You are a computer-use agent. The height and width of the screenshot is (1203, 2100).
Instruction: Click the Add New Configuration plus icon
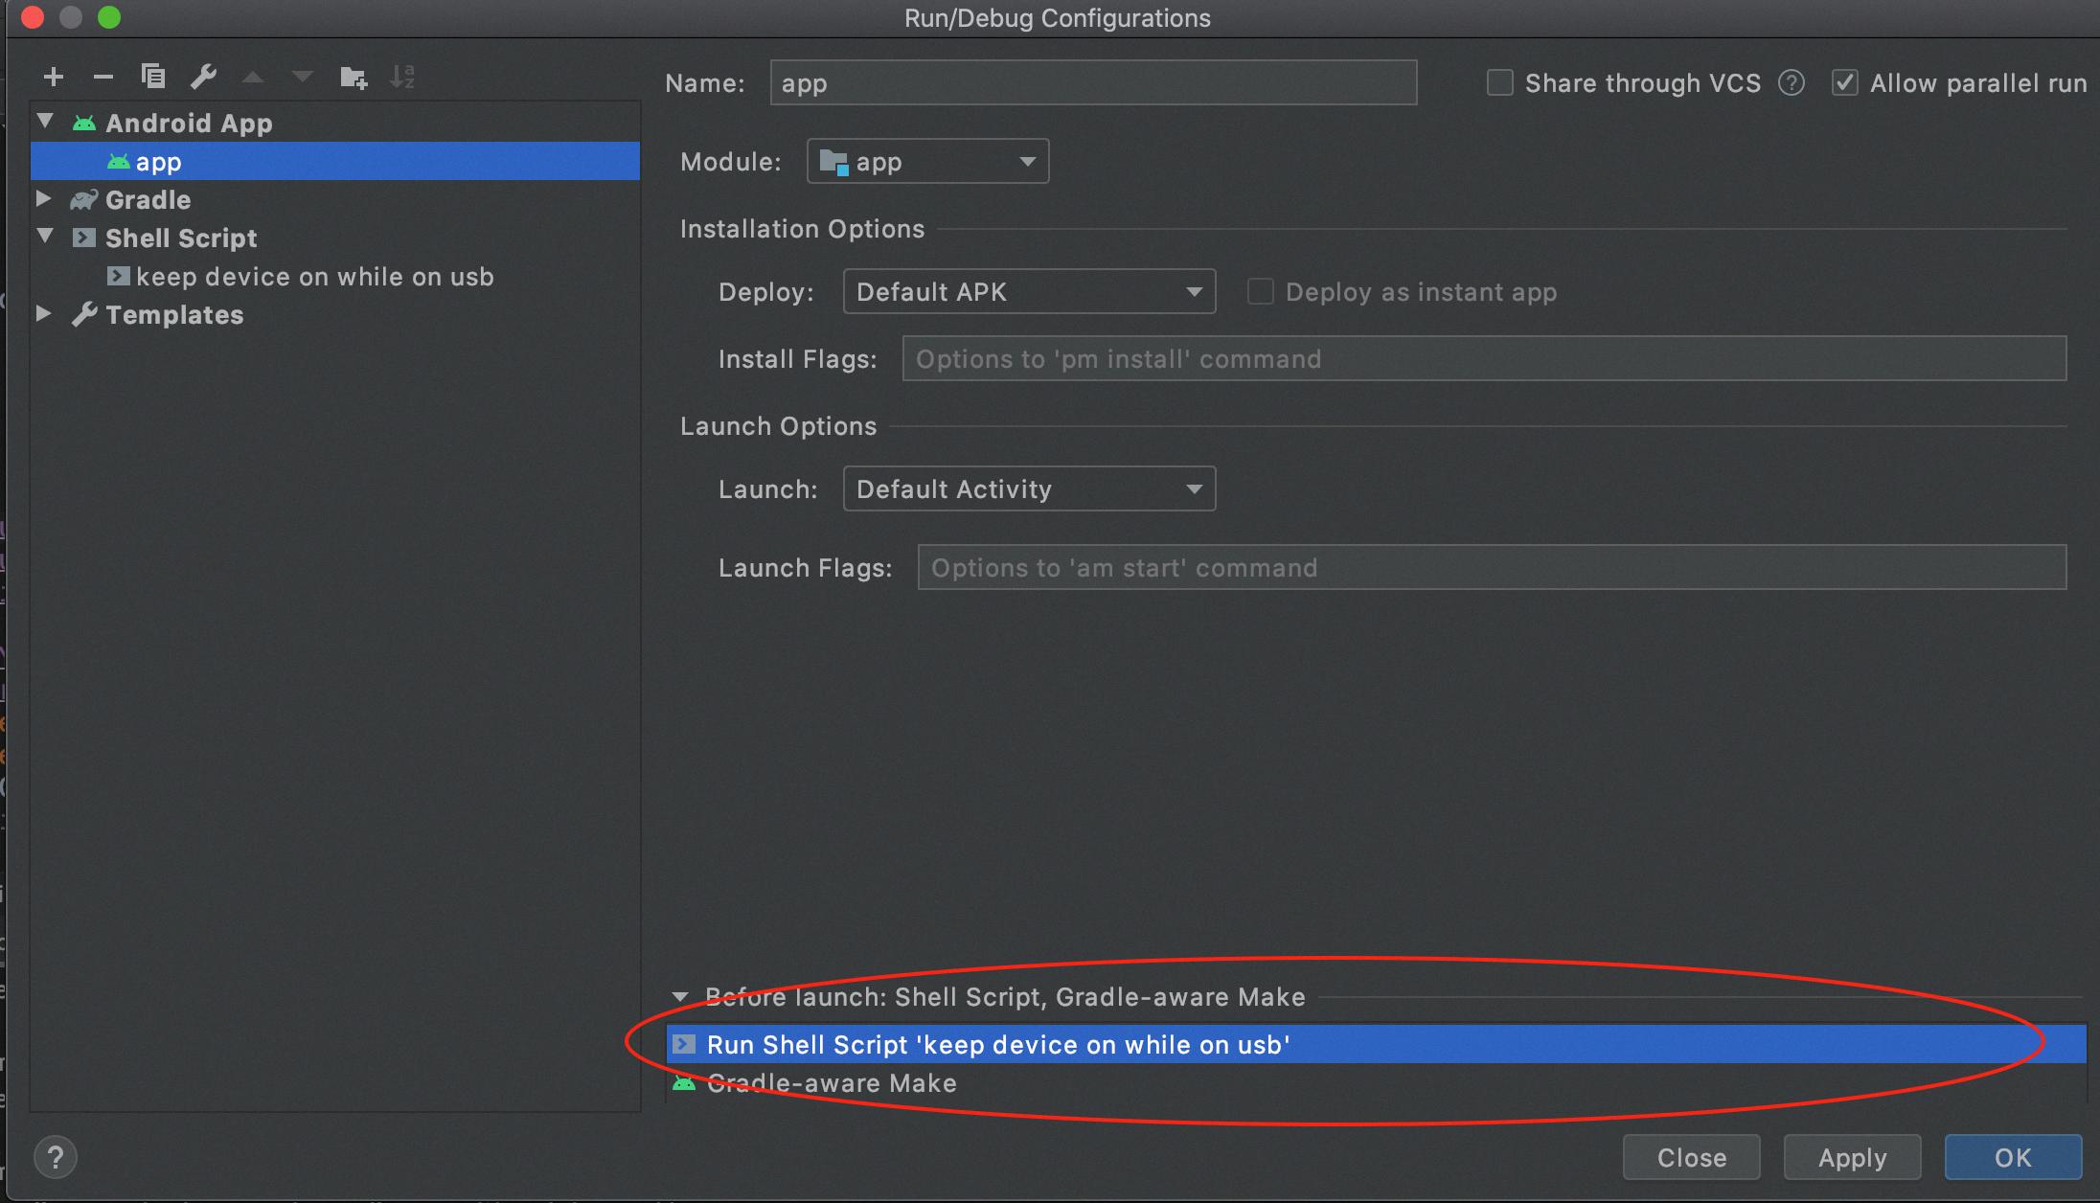tap(54, 77)
